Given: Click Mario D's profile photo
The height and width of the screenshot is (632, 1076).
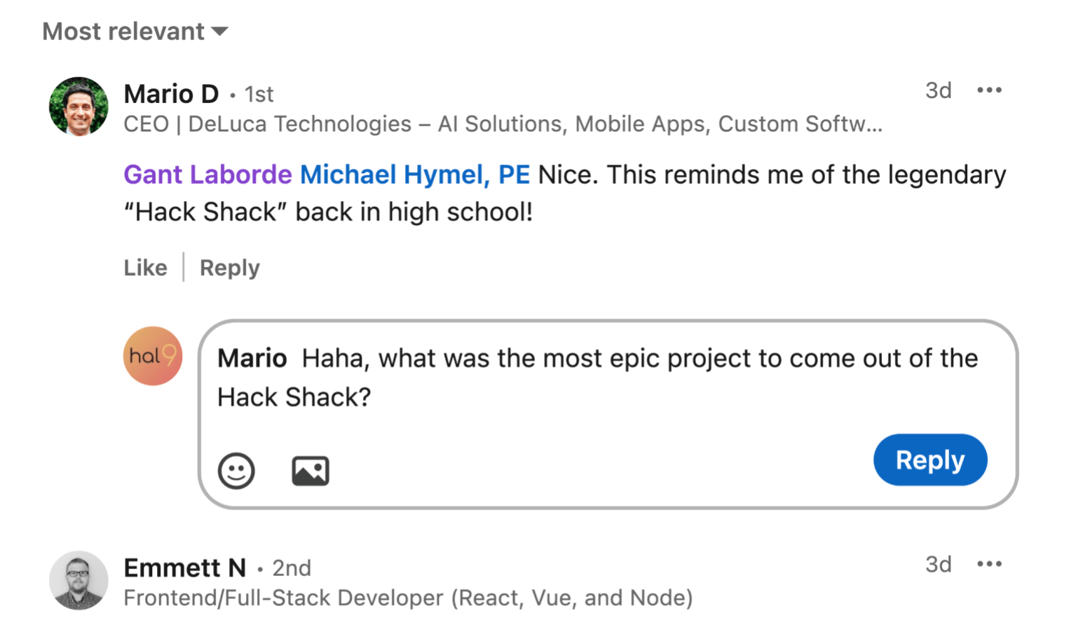Looking at the screenshot, I should click(79, 107).
